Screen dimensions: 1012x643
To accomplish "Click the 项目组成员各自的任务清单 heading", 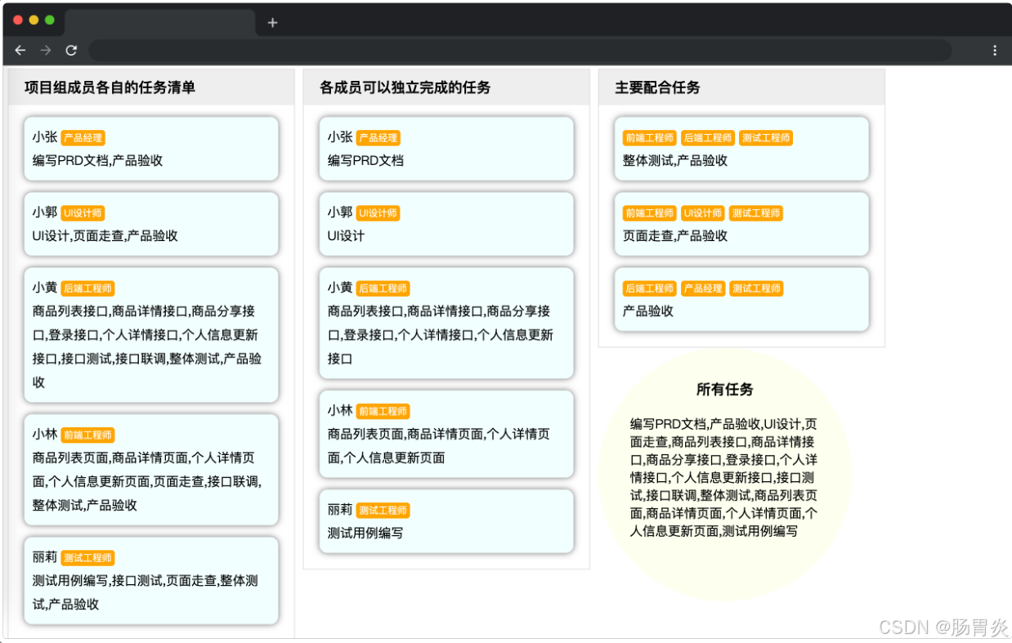I will 110,87.
